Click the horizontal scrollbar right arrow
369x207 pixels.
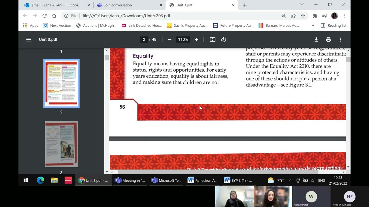click(343, 172)
